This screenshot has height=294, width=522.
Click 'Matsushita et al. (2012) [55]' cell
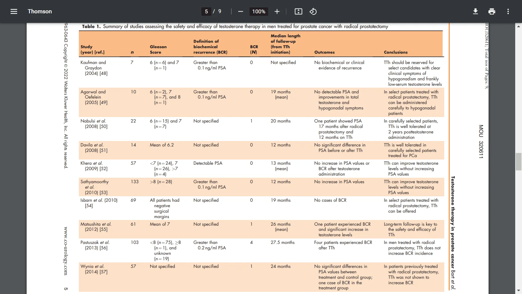pos(96,227)
